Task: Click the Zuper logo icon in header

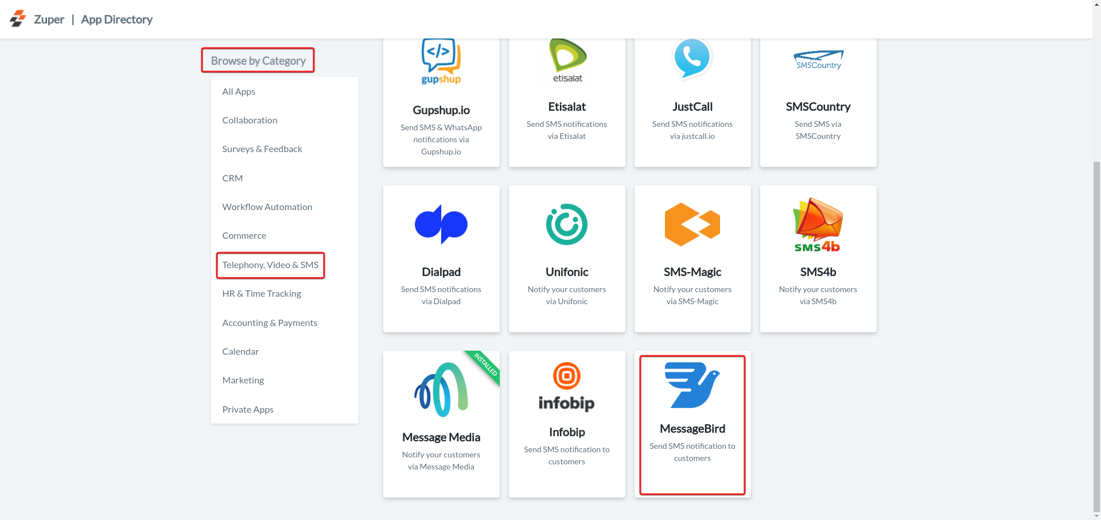Action: (18, 19)
